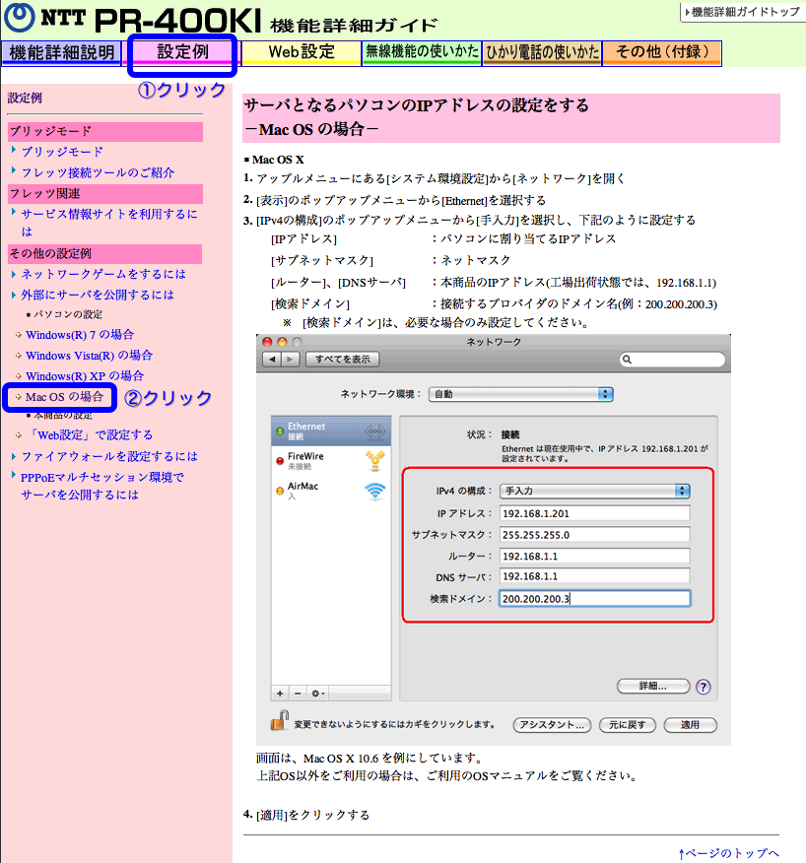Image resolution: width=806 pixels, height=863 pixels.
Task: Select AirMac in the interface list
Action: pos(331,491)
